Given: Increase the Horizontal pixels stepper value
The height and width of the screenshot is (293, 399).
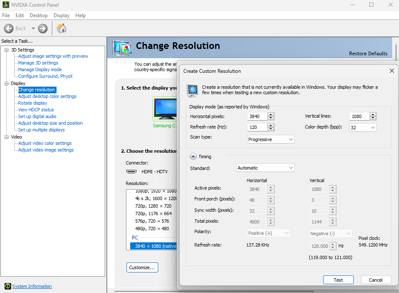Looking at the screenshot, I should click(271, 115).
